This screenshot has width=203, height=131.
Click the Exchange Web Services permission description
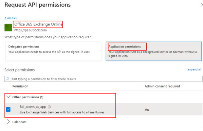point(63,113)
